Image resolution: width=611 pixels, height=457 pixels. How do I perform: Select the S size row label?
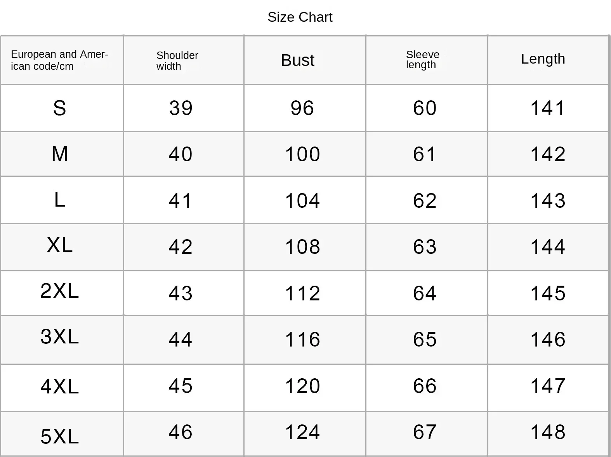tap(59, 108)
